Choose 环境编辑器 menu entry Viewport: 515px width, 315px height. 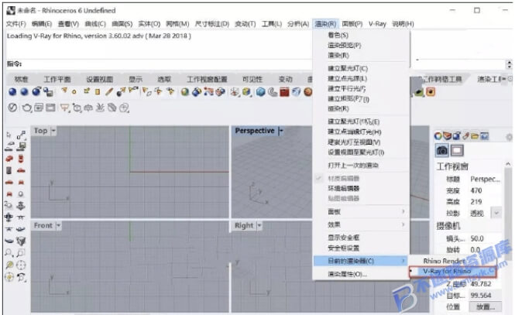tap(344, 188)
